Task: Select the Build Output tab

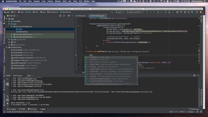Action: point(18,75)
